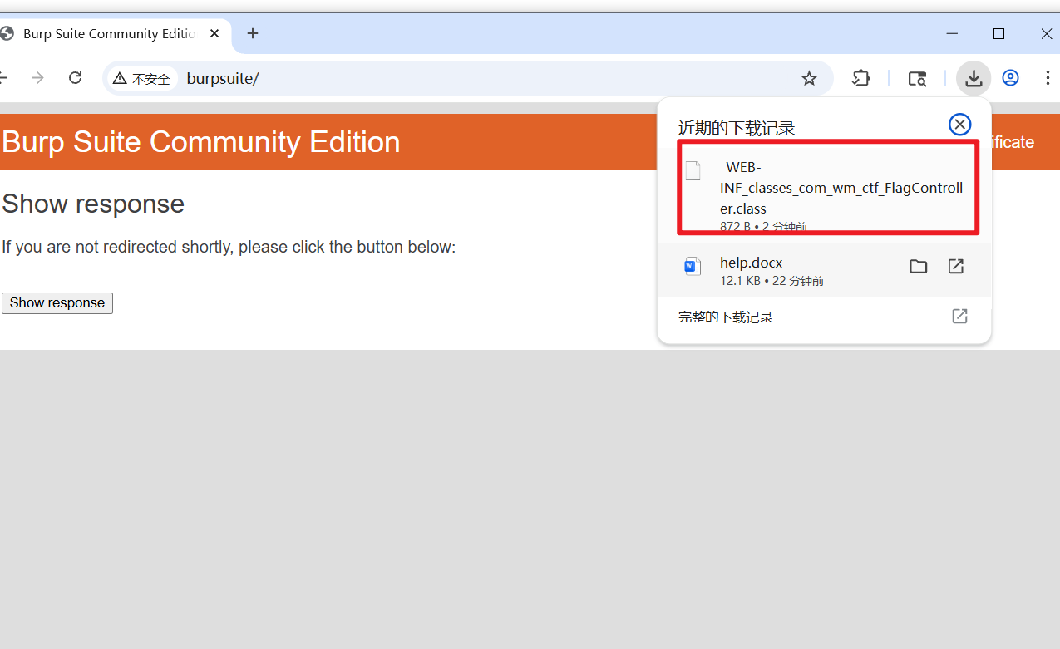Open the user profile icon
The image size is (1060, 649).
[x=1010, y=78]
